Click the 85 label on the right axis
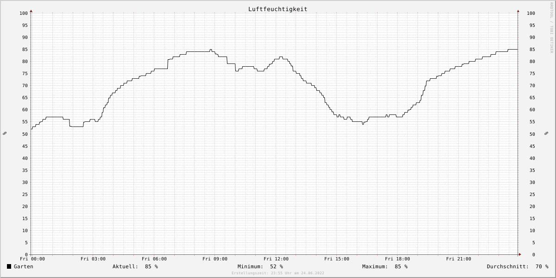Viewport: 556px width, 278px height. pyautogui.click(x=532, y=50)
